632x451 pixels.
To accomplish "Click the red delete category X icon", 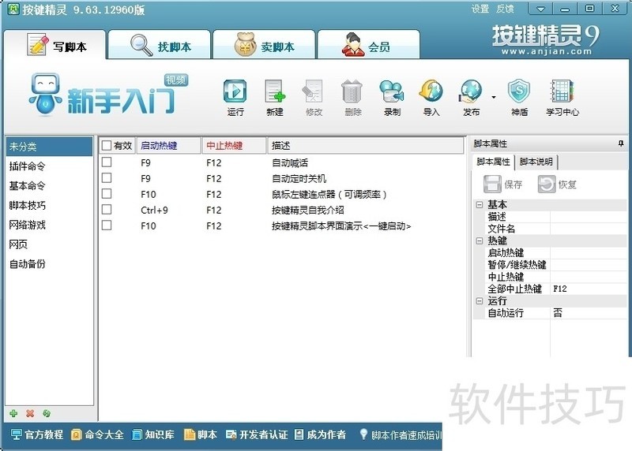I will tap(30, 413).
